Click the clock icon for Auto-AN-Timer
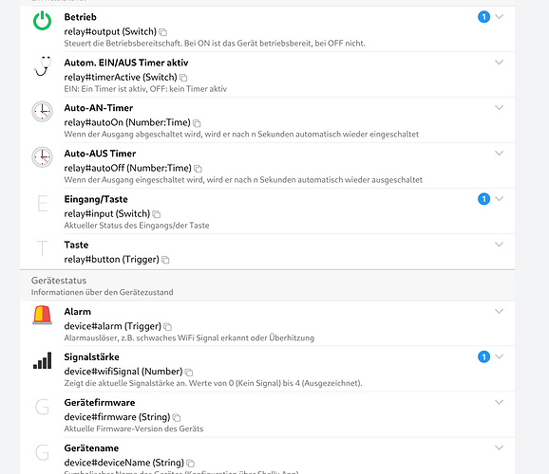The image size is (549, 474). pos(43,112)
